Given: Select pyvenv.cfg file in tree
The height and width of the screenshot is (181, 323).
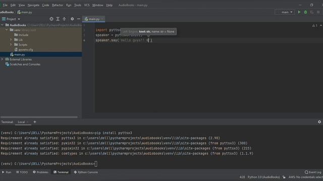Looking at the screenshot, I should tap(24, 50).
